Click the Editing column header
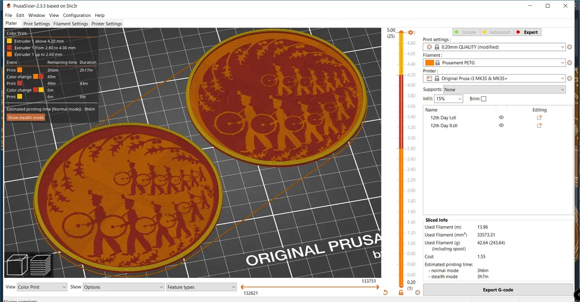 pyautogui.click(x=539, y=110)
